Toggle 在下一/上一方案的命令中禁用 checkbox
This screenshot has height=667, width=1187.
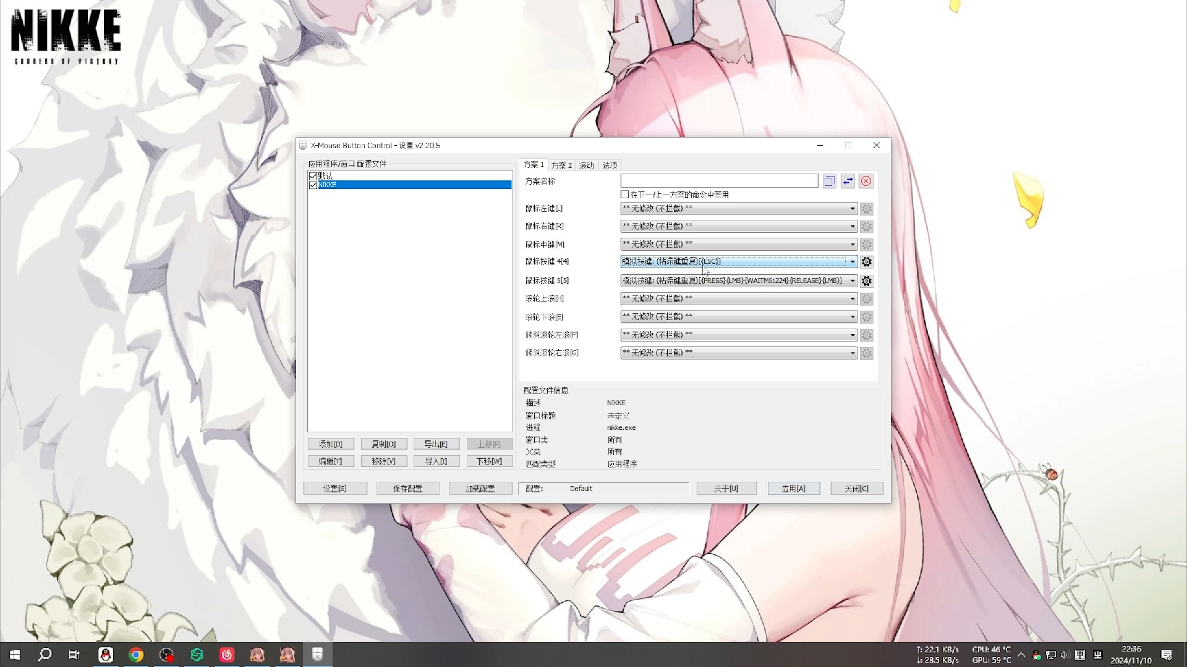click(x=624, y=195)
